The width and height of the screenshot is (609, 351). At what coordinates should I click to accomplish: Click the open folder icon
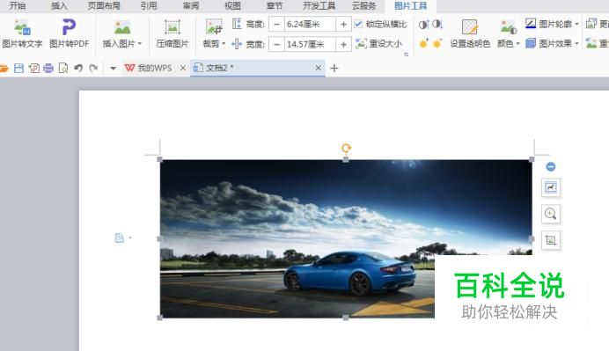[4, 69]
